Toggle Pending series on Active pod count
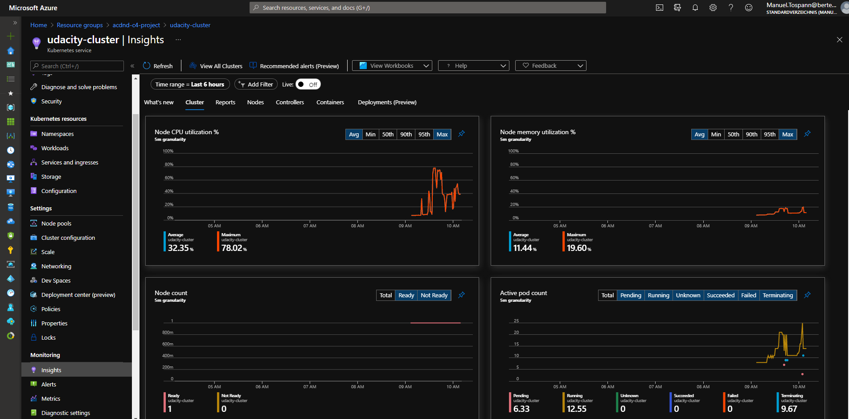This screenshot has width=849, height=419. (x=631, y=295)
